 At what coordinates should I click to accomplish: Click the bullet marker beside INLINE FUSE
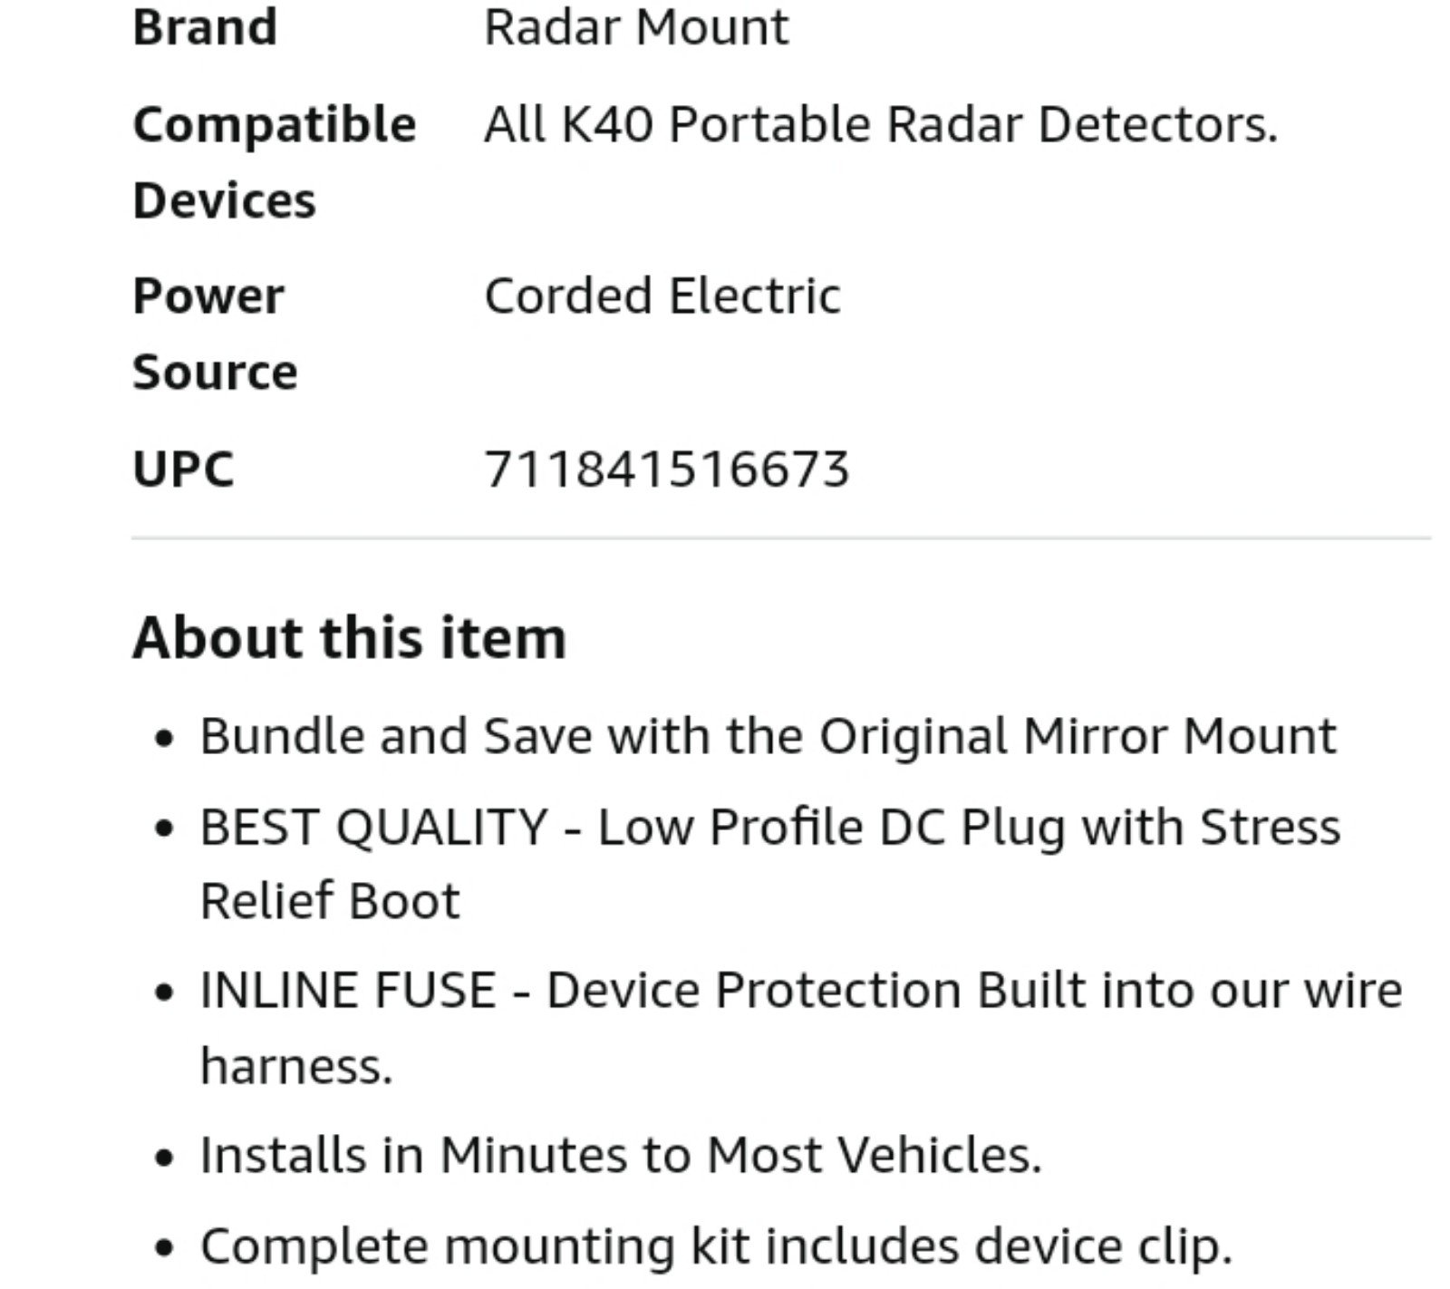[x=164, y=993]
